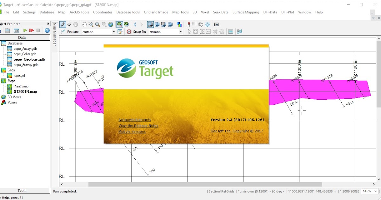Viewport: 381px width, 200px height.
Task: Open the DH-Plot menu
Action: tap(288, 12)
